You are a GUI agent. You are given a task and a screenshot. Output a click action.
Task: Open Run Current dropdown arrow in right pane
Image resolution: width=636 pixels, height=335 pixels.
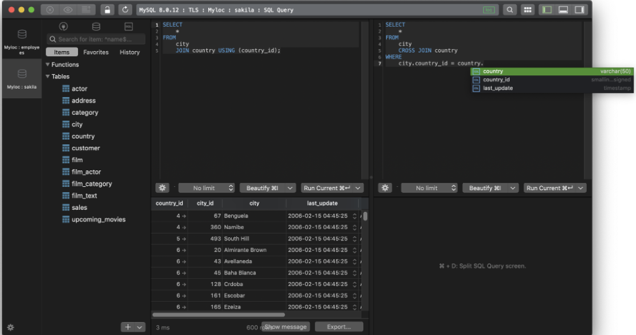click(581, 188)
